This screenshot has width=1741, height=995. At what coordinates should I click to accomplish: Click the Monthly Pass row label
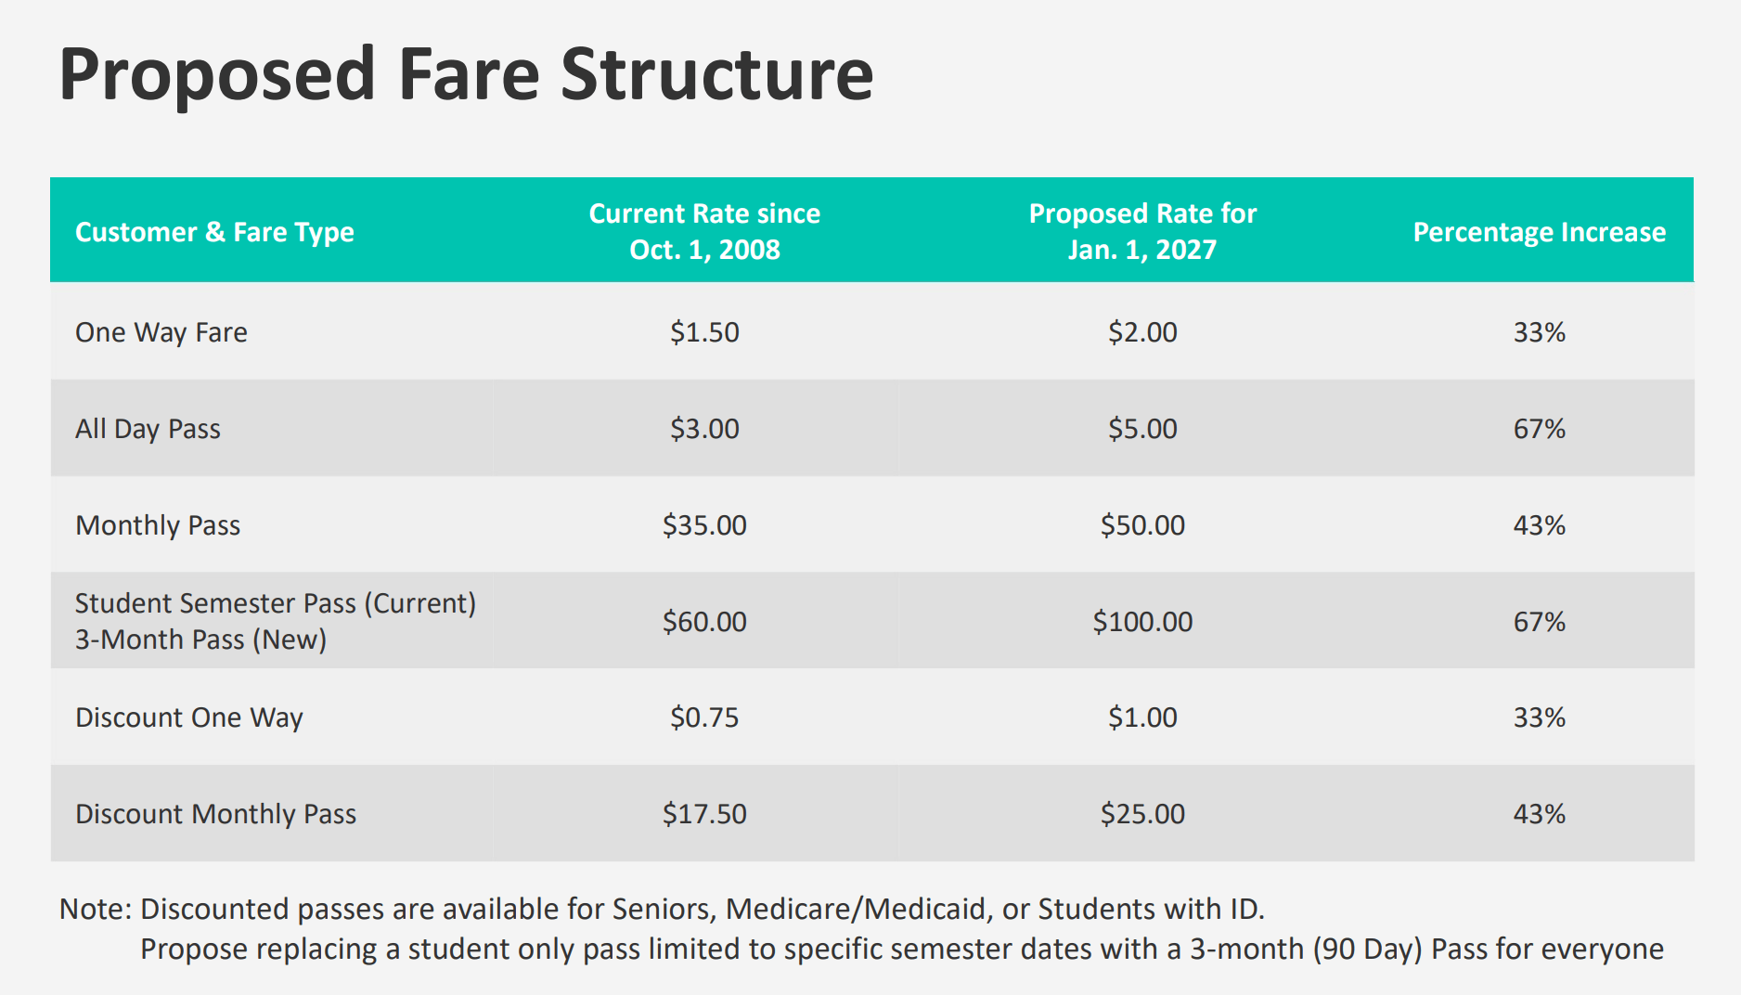pyautogui.click(x=158, y=525)
